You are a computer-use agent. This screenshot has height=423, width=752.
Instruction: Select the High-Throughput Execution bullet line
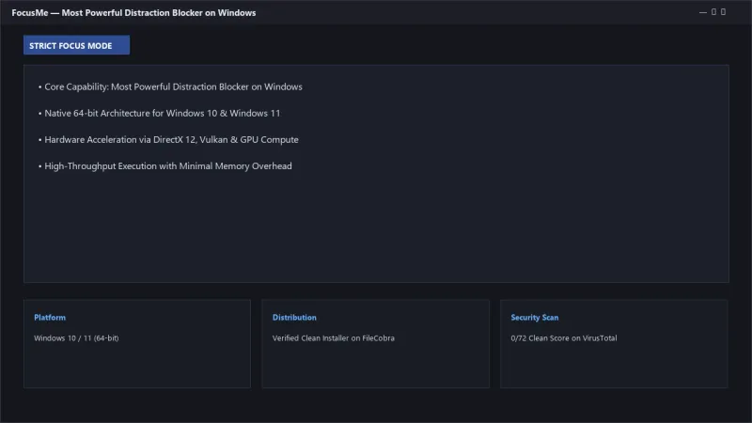point(165,166)
